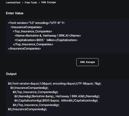
Task: Click first output line with &quot; entities
Action: point(54,84)
